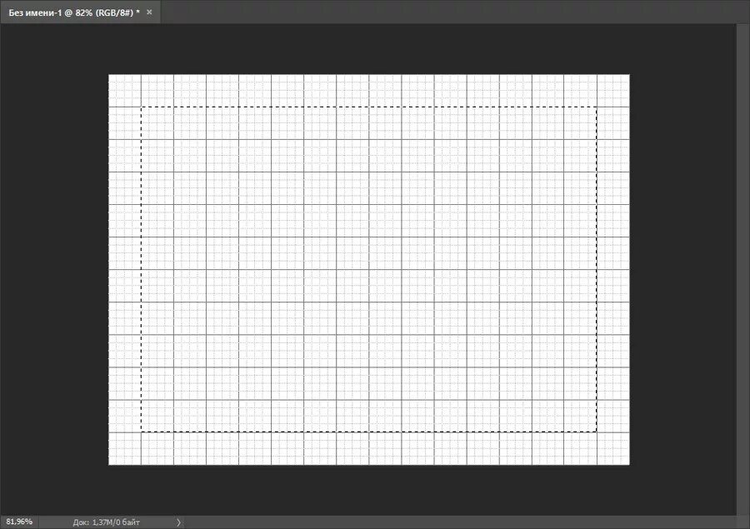This screenshot has height=529, width=750.
Task: Click the horizontal scrollbar along the bottom
Action: click(460, 522)
